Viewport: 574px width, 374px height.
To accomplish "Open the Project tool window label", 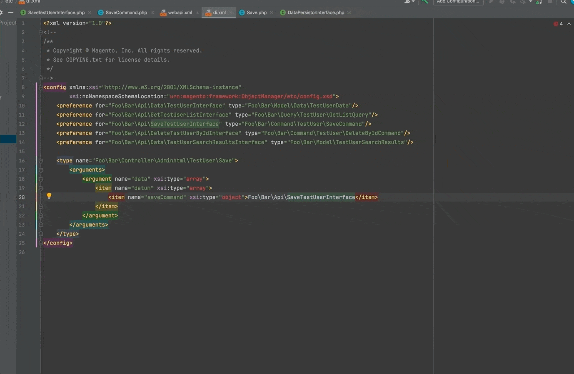I will 8,23.
